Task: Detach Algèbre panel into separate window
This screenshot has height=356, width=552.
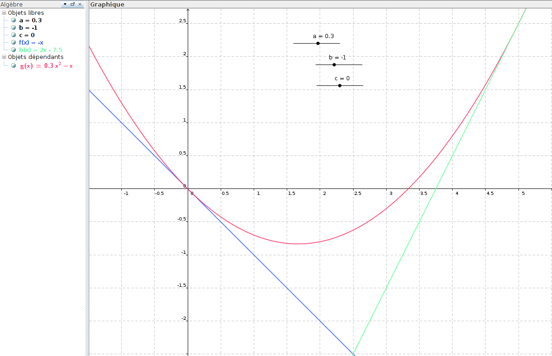Action: pos(72,4)
